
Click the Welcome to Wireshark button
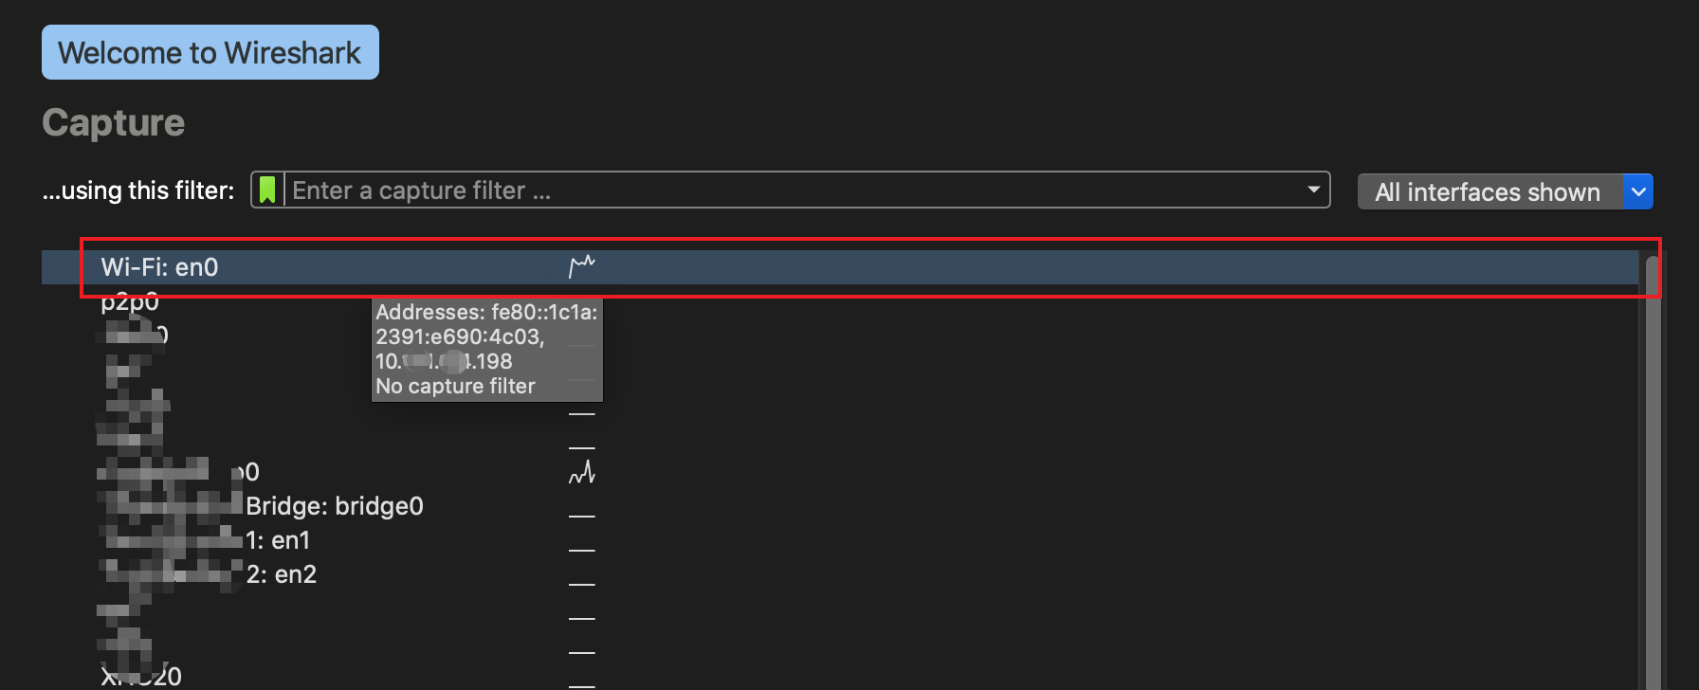click(x=210, y=52)
